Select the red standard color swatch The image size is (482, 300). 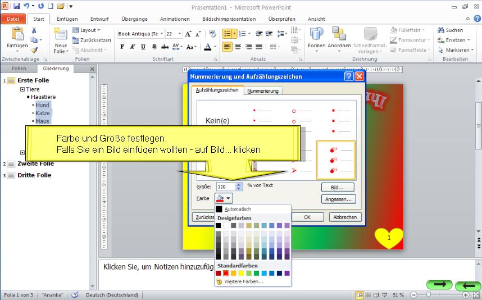point(226,273)
